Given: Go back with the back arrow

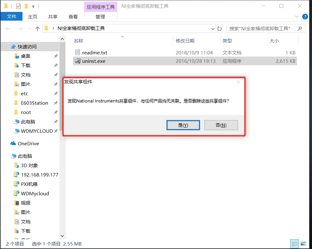Looking at the screenshot, I should 8,29.
